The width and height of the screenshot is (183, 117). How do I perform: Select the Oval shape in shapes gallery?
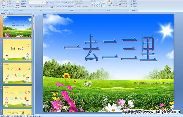pos(104,1)
